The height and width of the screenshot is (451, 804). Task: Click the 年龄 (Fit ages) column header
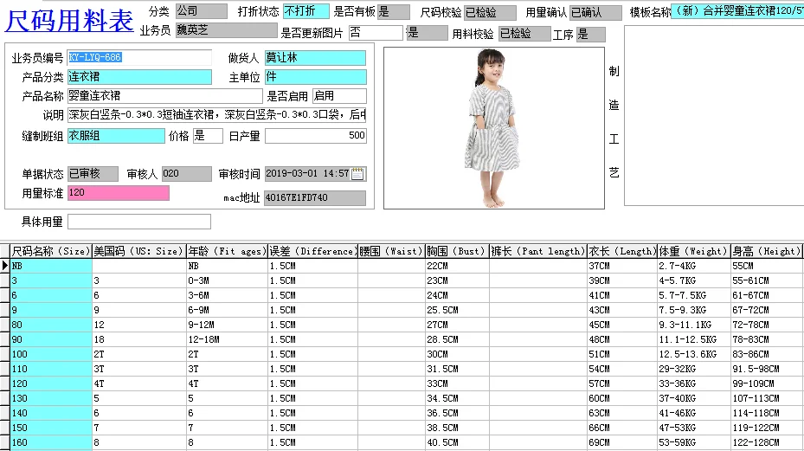click(227, 251)
